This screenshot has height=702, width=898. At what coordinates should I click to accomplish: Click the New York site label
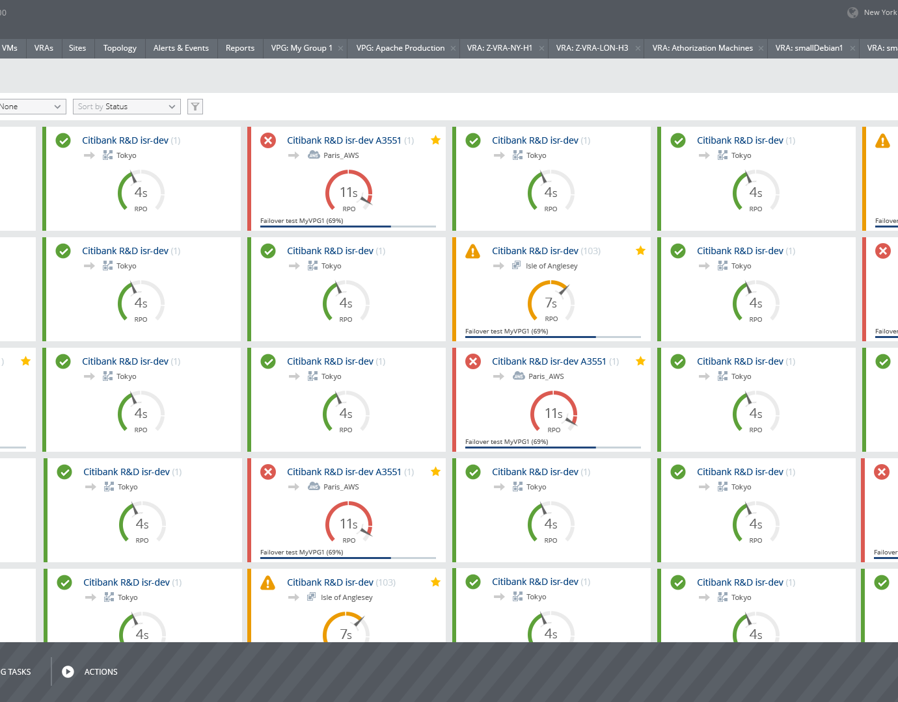(x=880, y=12)
